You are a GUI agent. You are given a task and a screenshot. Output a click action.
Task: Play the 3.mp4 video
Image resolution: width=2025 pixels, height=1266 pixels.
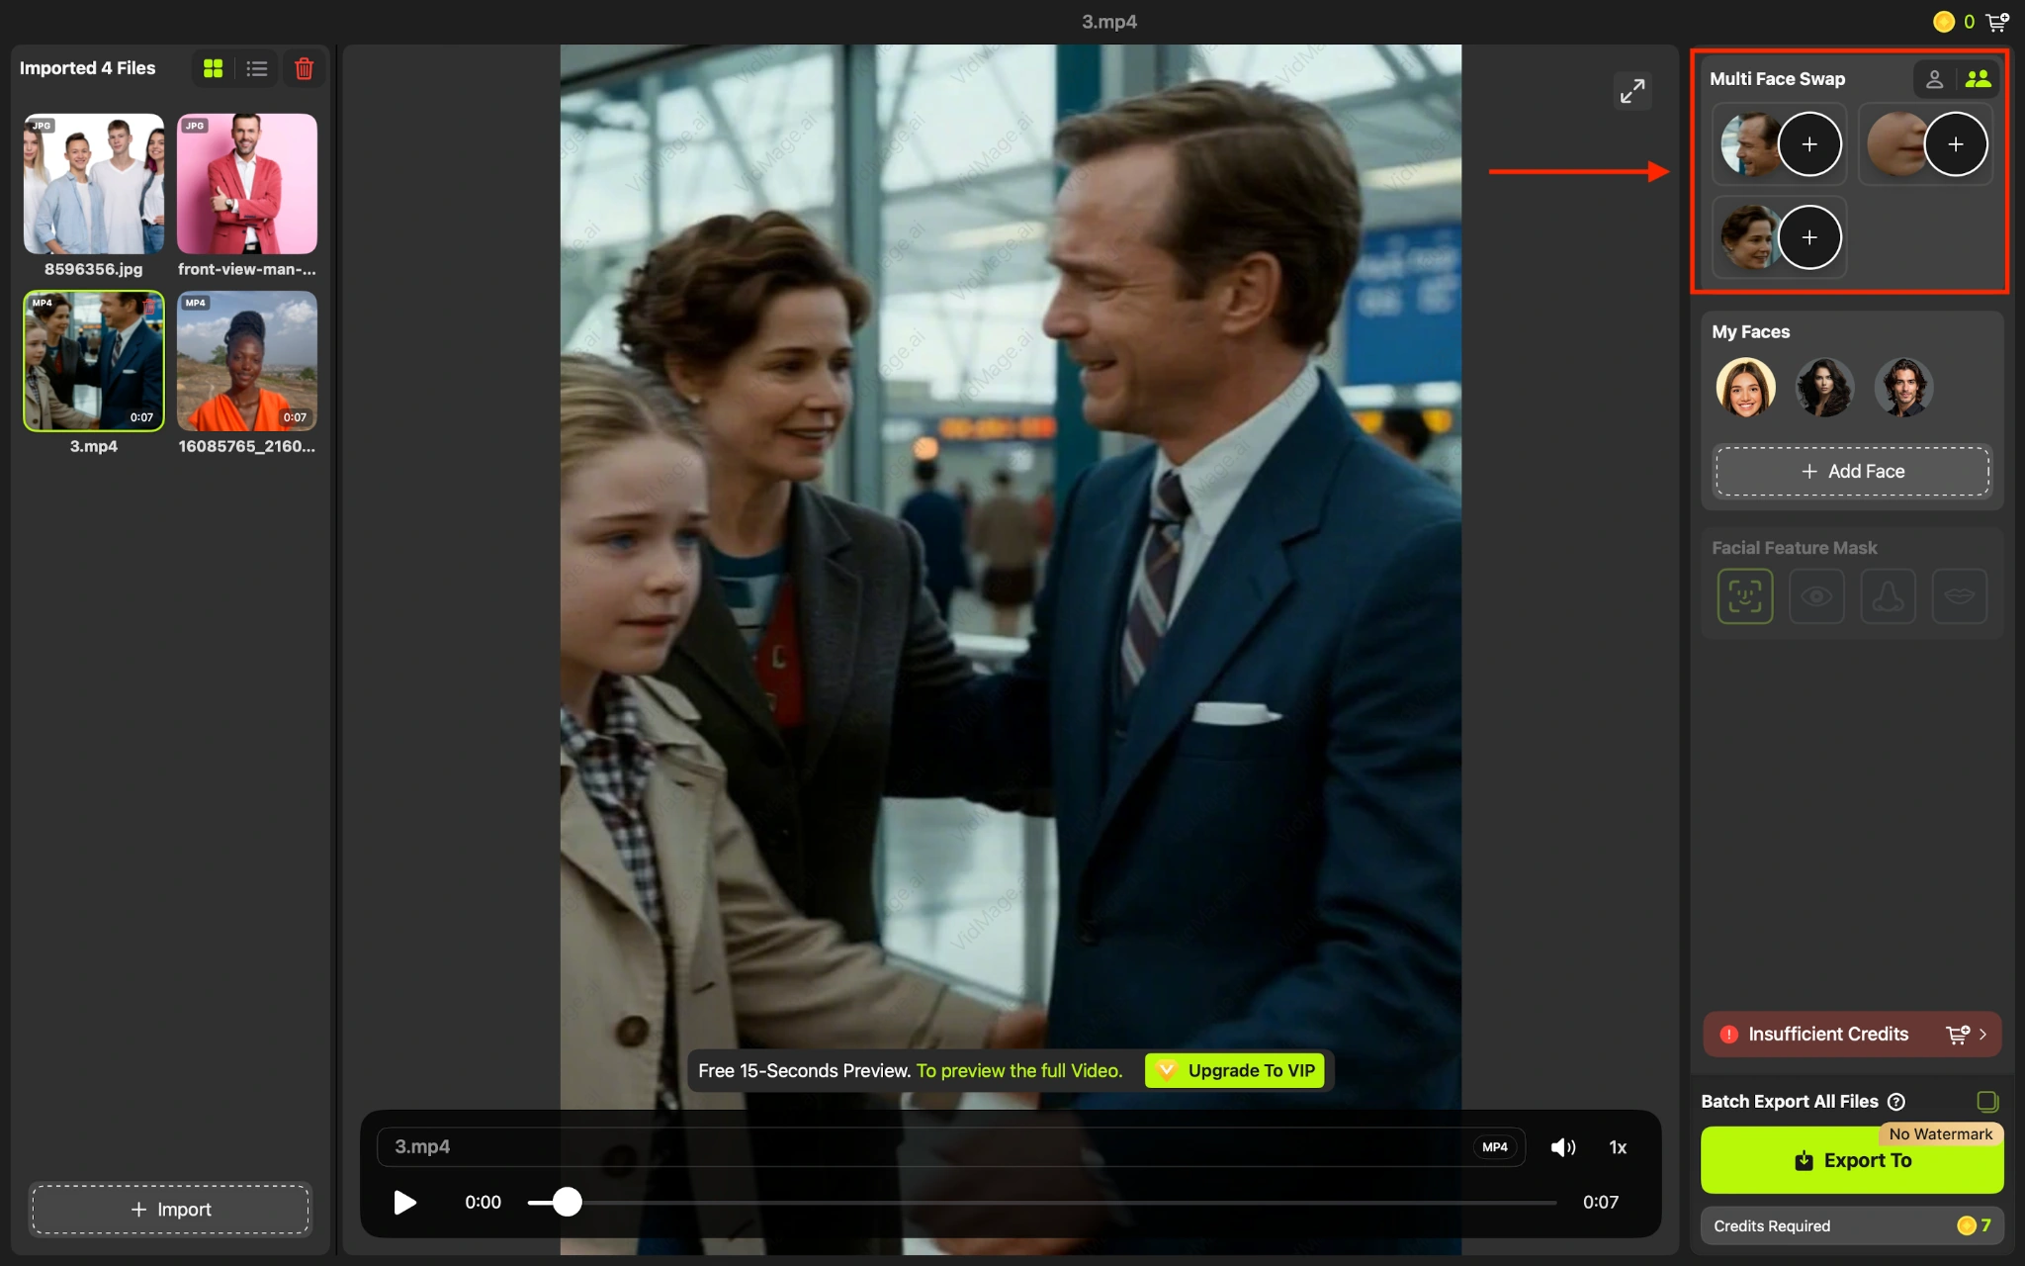404,1203
